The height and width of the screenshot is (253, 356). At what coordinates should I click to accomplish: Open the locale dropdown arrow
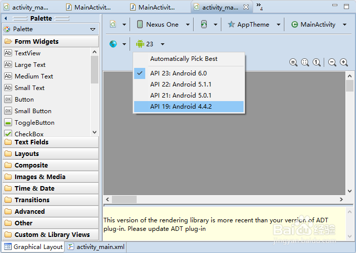tap(124, 44)
